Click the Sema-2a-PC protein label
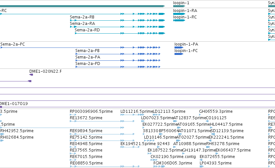The height and width of the screenshot is (168, 275). (x=13, y=44)
